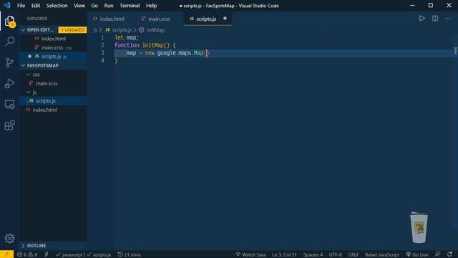Viewport: 458px width, 258px height.
Task: Open the Search view in activity bar
Action: (9, 42)
